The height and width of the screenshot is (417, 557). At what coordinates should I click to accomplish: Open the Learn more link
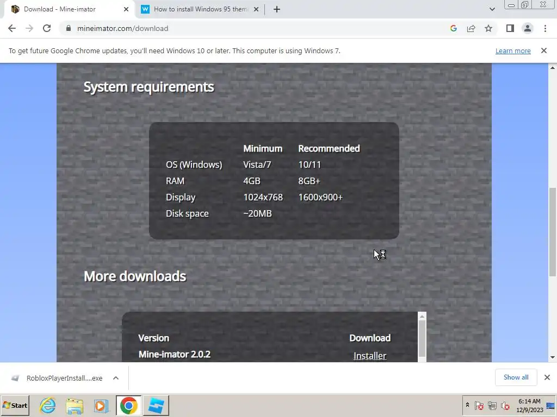513,50
